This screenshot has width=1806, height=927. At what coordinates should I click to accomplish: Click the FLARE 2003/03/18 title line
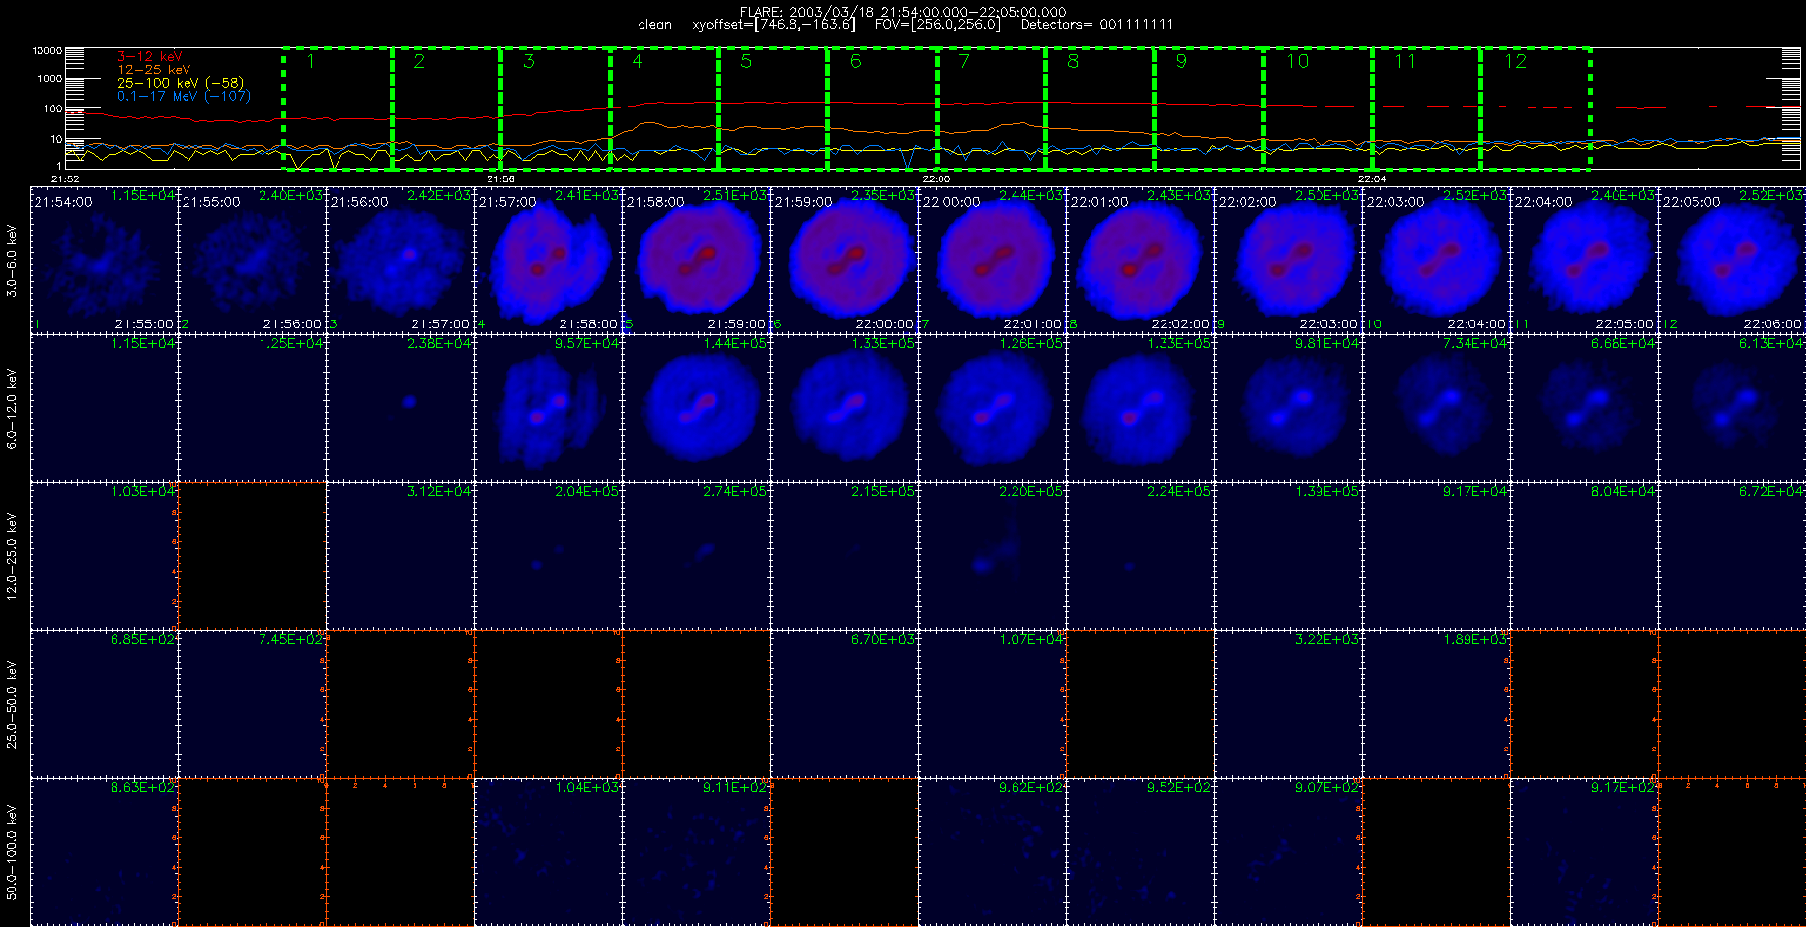[x=903, y=12]
